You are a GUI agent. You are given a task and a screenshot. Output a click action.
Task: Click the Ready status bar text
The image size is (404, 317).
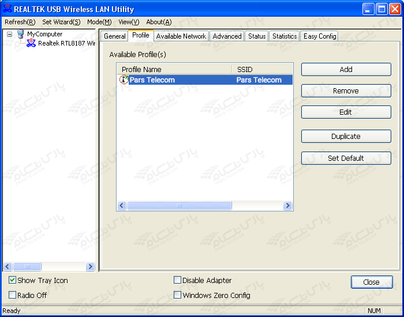point(12,311)
